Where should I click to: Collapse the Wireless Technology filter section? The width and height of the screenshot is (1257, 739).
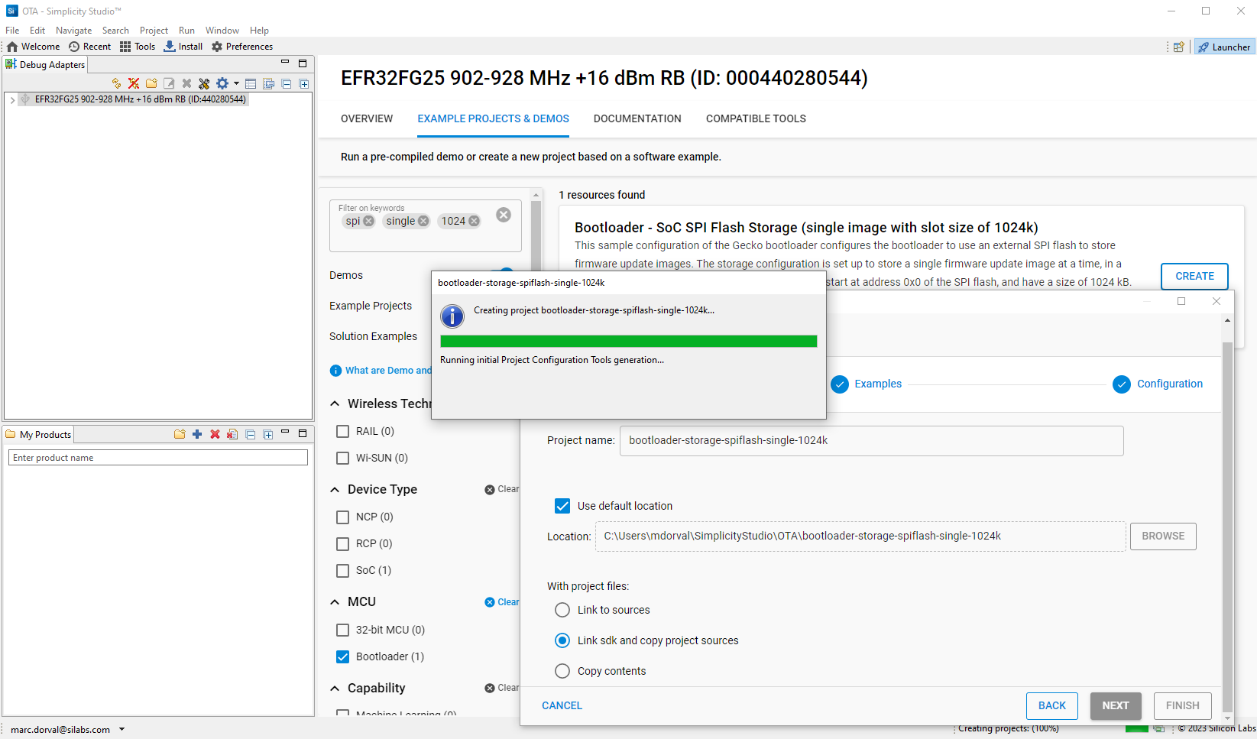click(335, 404)
